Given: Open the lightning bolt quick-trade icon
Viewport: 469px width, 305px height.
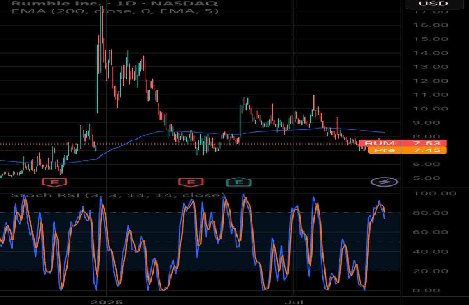Looking at the screenshot, I should (384, 181).
